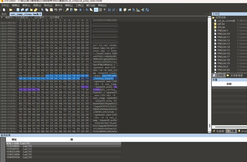
Task: Click the Find in Files icon
Action: [76, 10]
